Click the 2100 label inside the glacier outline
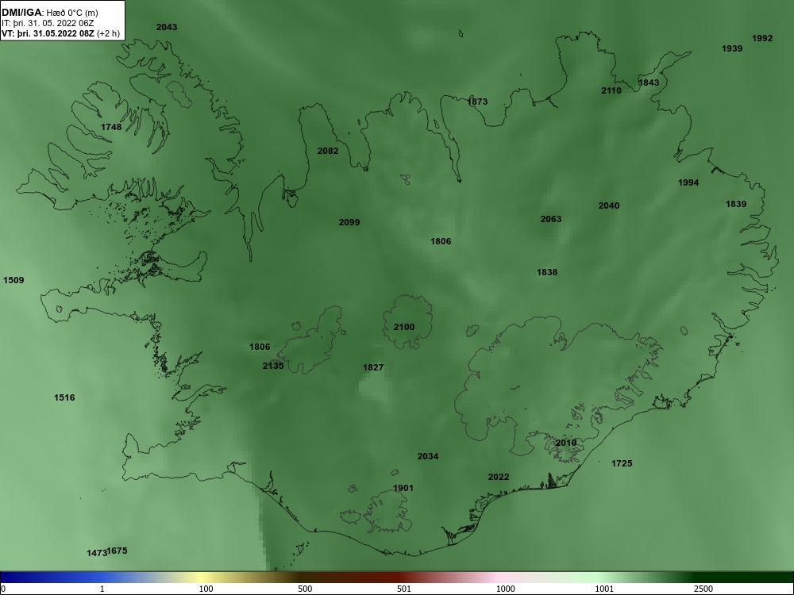794x595 pixels. point(404,327)
